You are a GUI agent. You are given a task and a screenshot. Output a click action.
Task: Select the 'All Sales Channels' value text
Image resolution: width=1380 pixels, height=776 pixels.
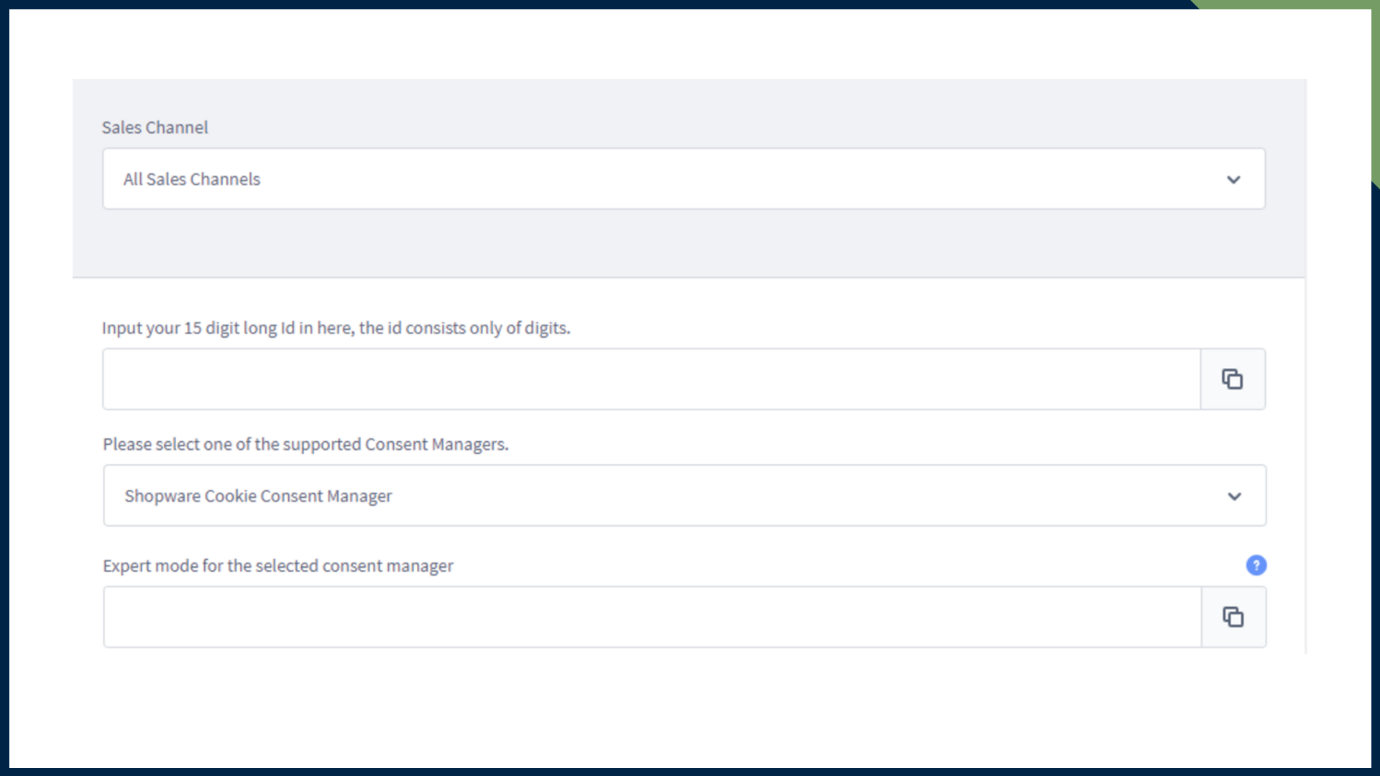click(x=192, y=180)
